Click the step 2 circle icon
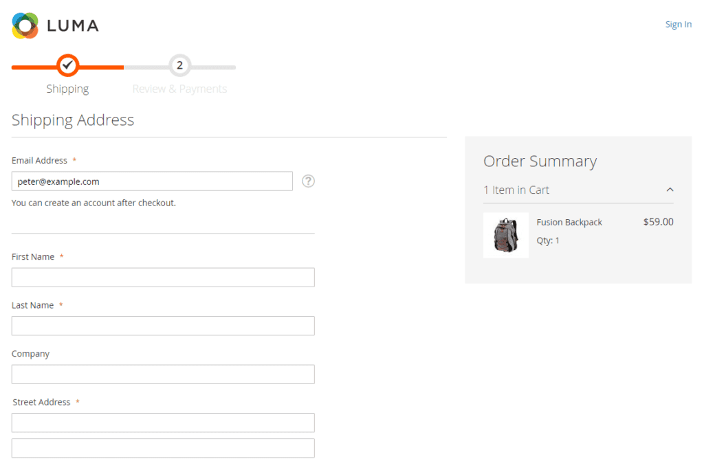Viewport: 704px width, 470px height. pyautogui.click(x=179, y=66)
